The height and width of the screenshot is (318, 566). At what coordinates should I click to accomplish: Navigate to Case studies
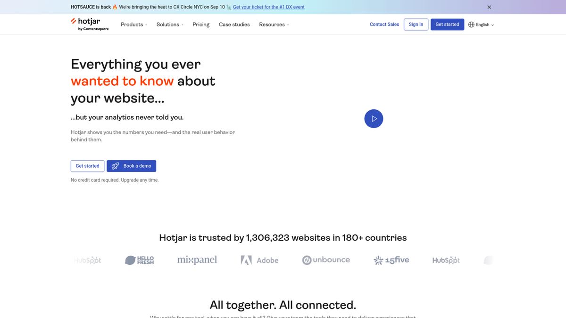pyautogui.click(x=234, y=24)
